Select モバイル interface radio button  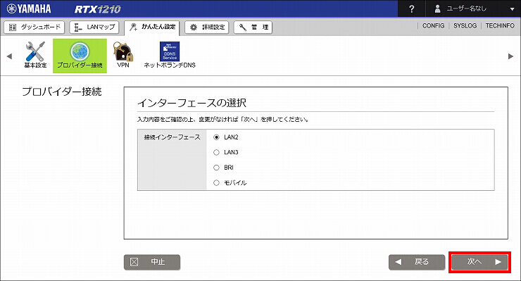tap(216, 182)
